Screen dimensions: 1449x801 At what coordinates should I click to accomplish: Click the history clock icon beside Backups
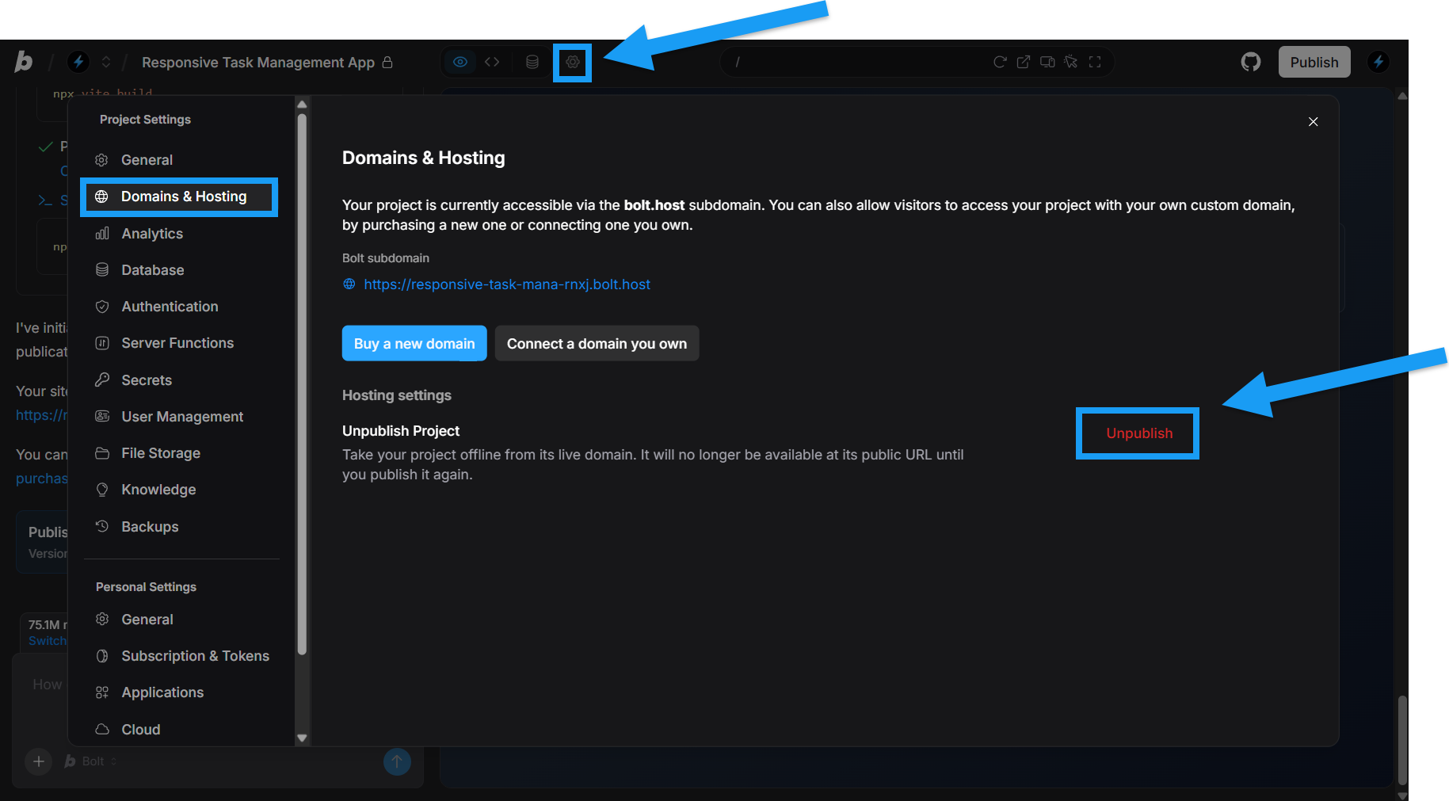[x=102, y=526]
